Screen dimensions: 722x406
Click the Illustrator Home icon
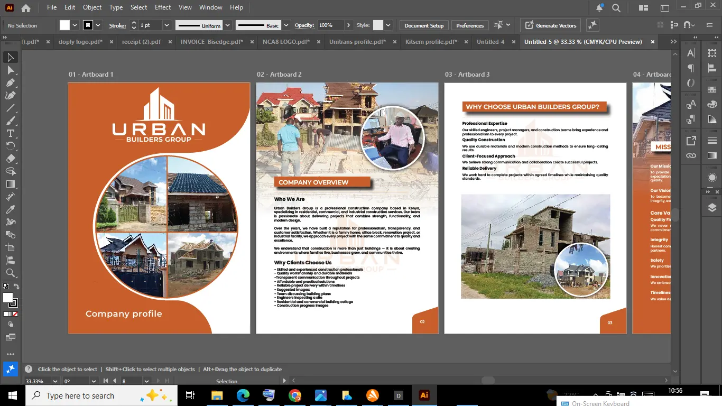tap(26, 8)
